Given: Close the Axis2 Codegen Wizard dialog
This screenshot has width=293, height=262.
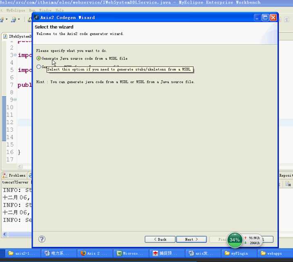Looking at the screenshot, I should pos(273,18).
